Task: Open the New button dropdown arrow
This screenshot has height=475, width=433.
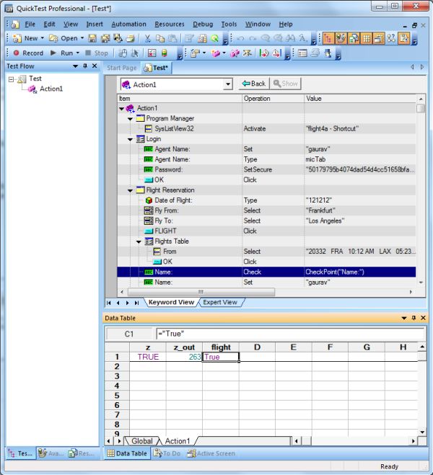Action: coord(42,38)
